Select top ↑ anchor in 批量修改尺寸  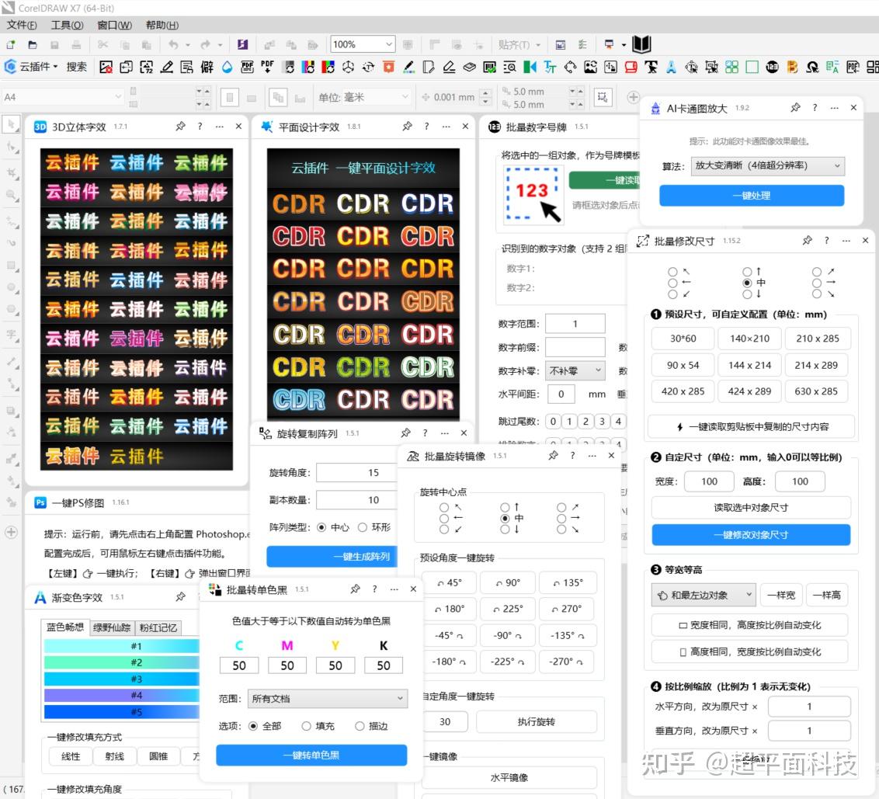click(x=747, y=271)
